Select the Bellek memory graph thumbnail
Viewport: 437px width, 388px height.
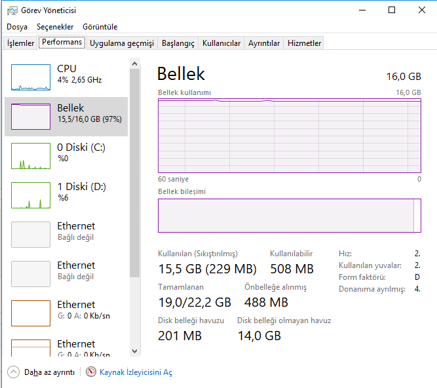(31, 117)
